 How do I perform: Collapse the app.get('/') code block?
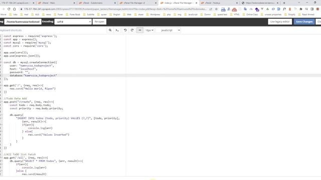pyautogui.click(x=2, y=85)
